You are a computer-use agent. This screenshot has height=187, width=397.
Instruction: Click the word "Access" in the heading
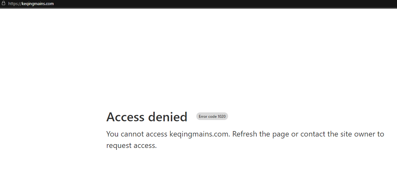point(125,117)
